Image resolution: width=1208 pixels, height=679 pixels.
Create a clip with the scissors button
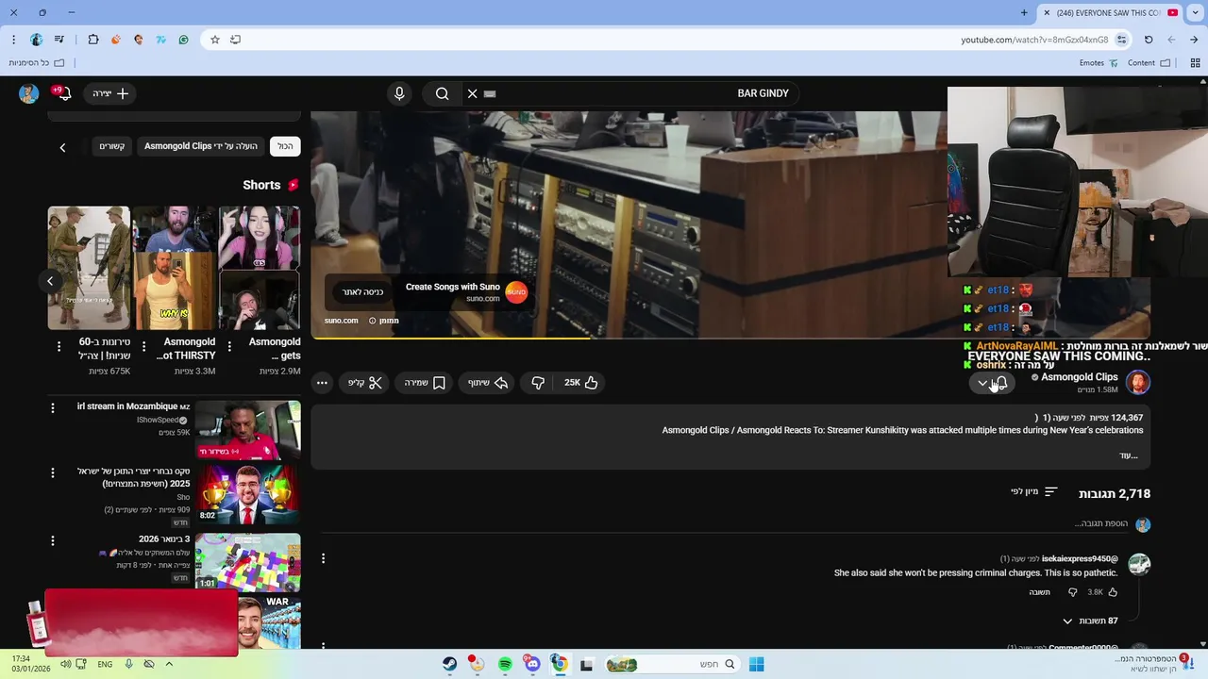coord(365,382)
